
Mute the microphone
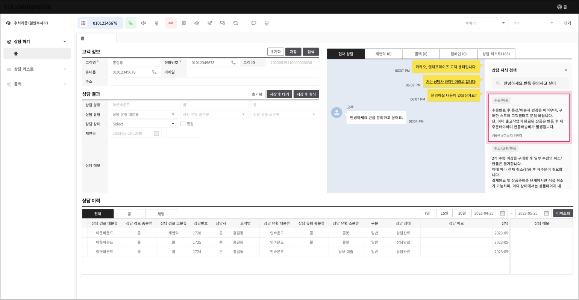[157, 23]
